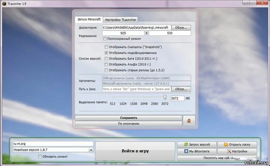Click the username field ru-m.org

coord(53,144)
